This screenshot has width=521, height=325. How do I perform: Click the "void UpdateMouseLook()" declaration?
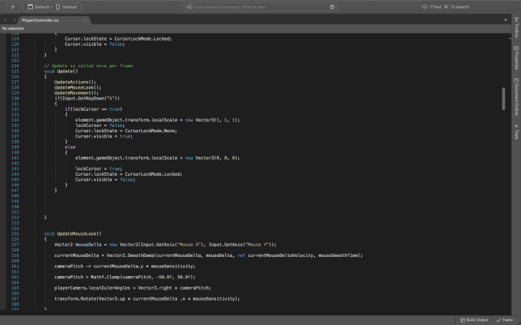[x=73, y=234]
